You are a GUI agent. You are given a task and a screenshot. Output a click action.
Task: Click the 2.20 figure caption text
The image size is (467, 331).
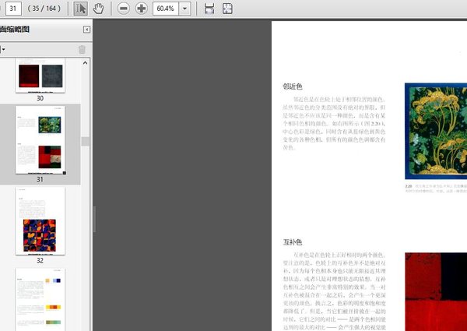coord(436,188)
